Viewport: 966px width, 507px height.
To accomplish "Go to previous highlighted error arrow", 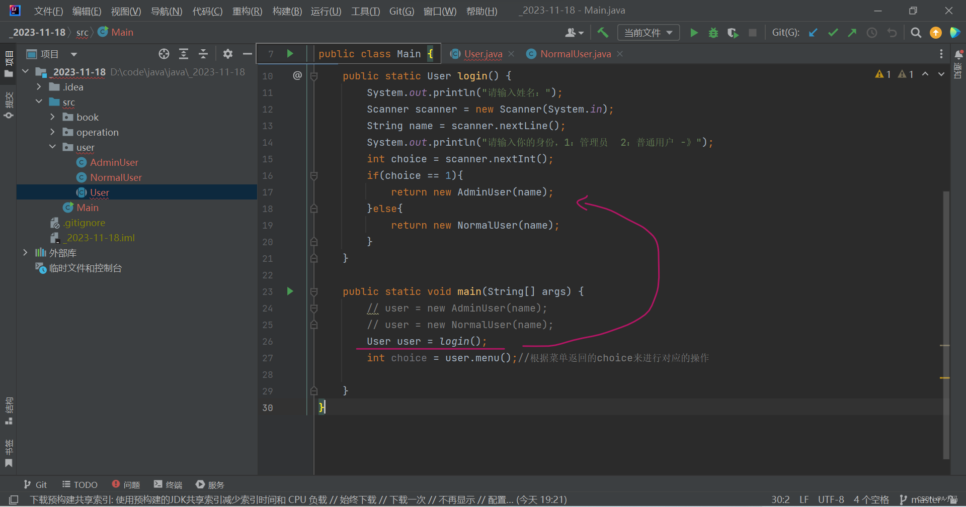I will (925, 74).
